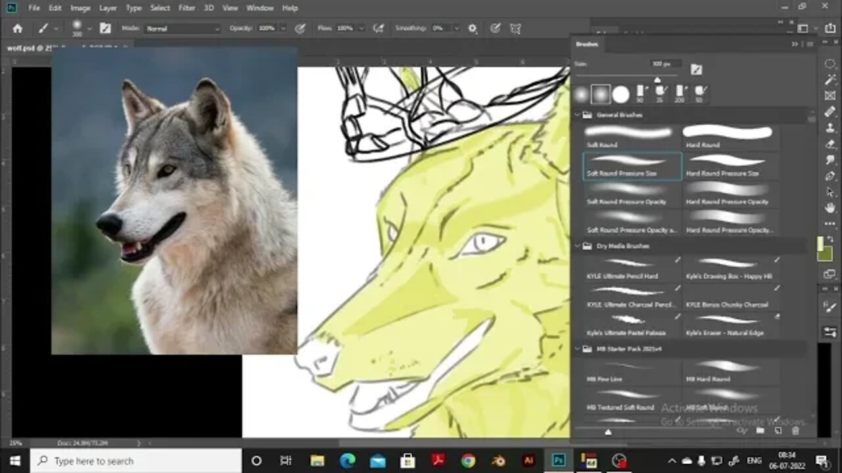Image resolution: width=842 pixels, height=473 pixels.
Task: Open the Brush Settings side panel icon
Action: [x=830, y=307]
